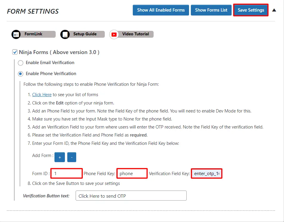Click the FormLink form icon
Viewport: 284px width, 222px height.
(16, 34)
